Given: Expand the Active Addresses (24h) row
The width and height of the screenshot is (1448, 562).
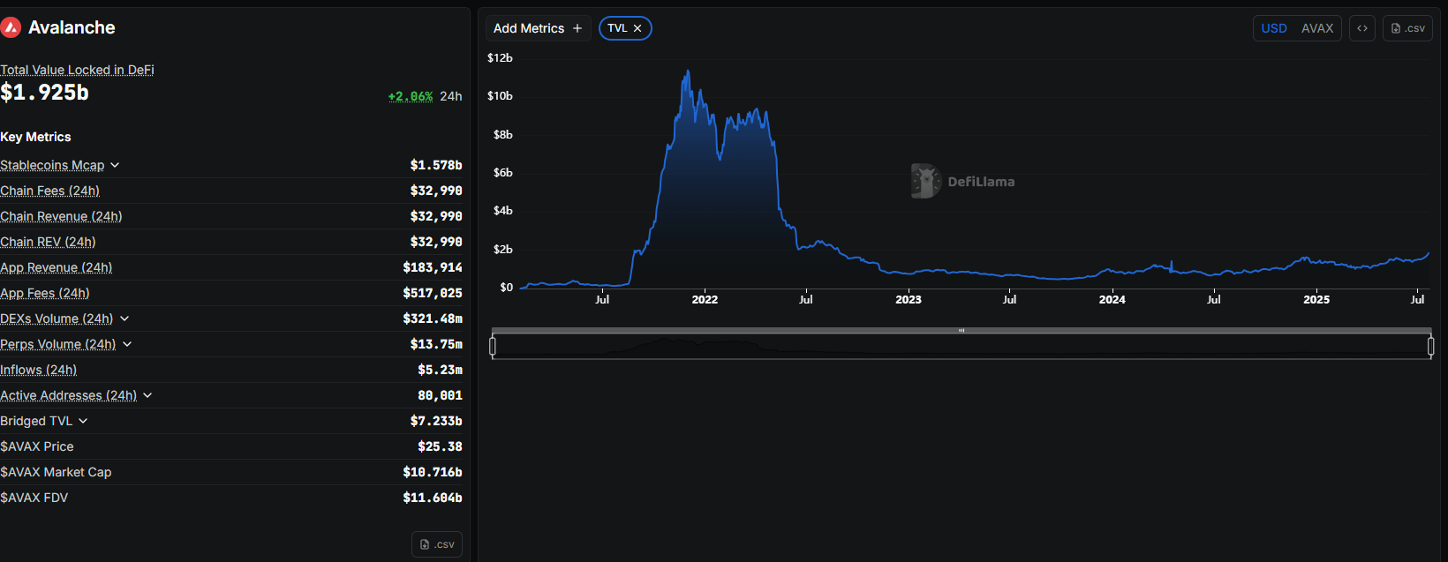Looking at the screenshot, I should [x=147, y=395].
